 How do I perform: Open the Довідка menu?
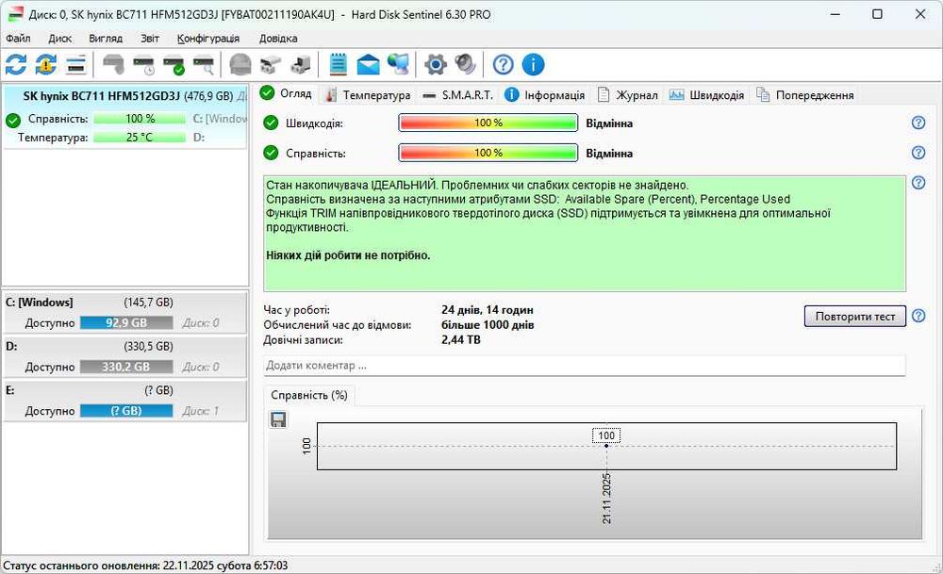pyautogui.click(x=278, y=39)
